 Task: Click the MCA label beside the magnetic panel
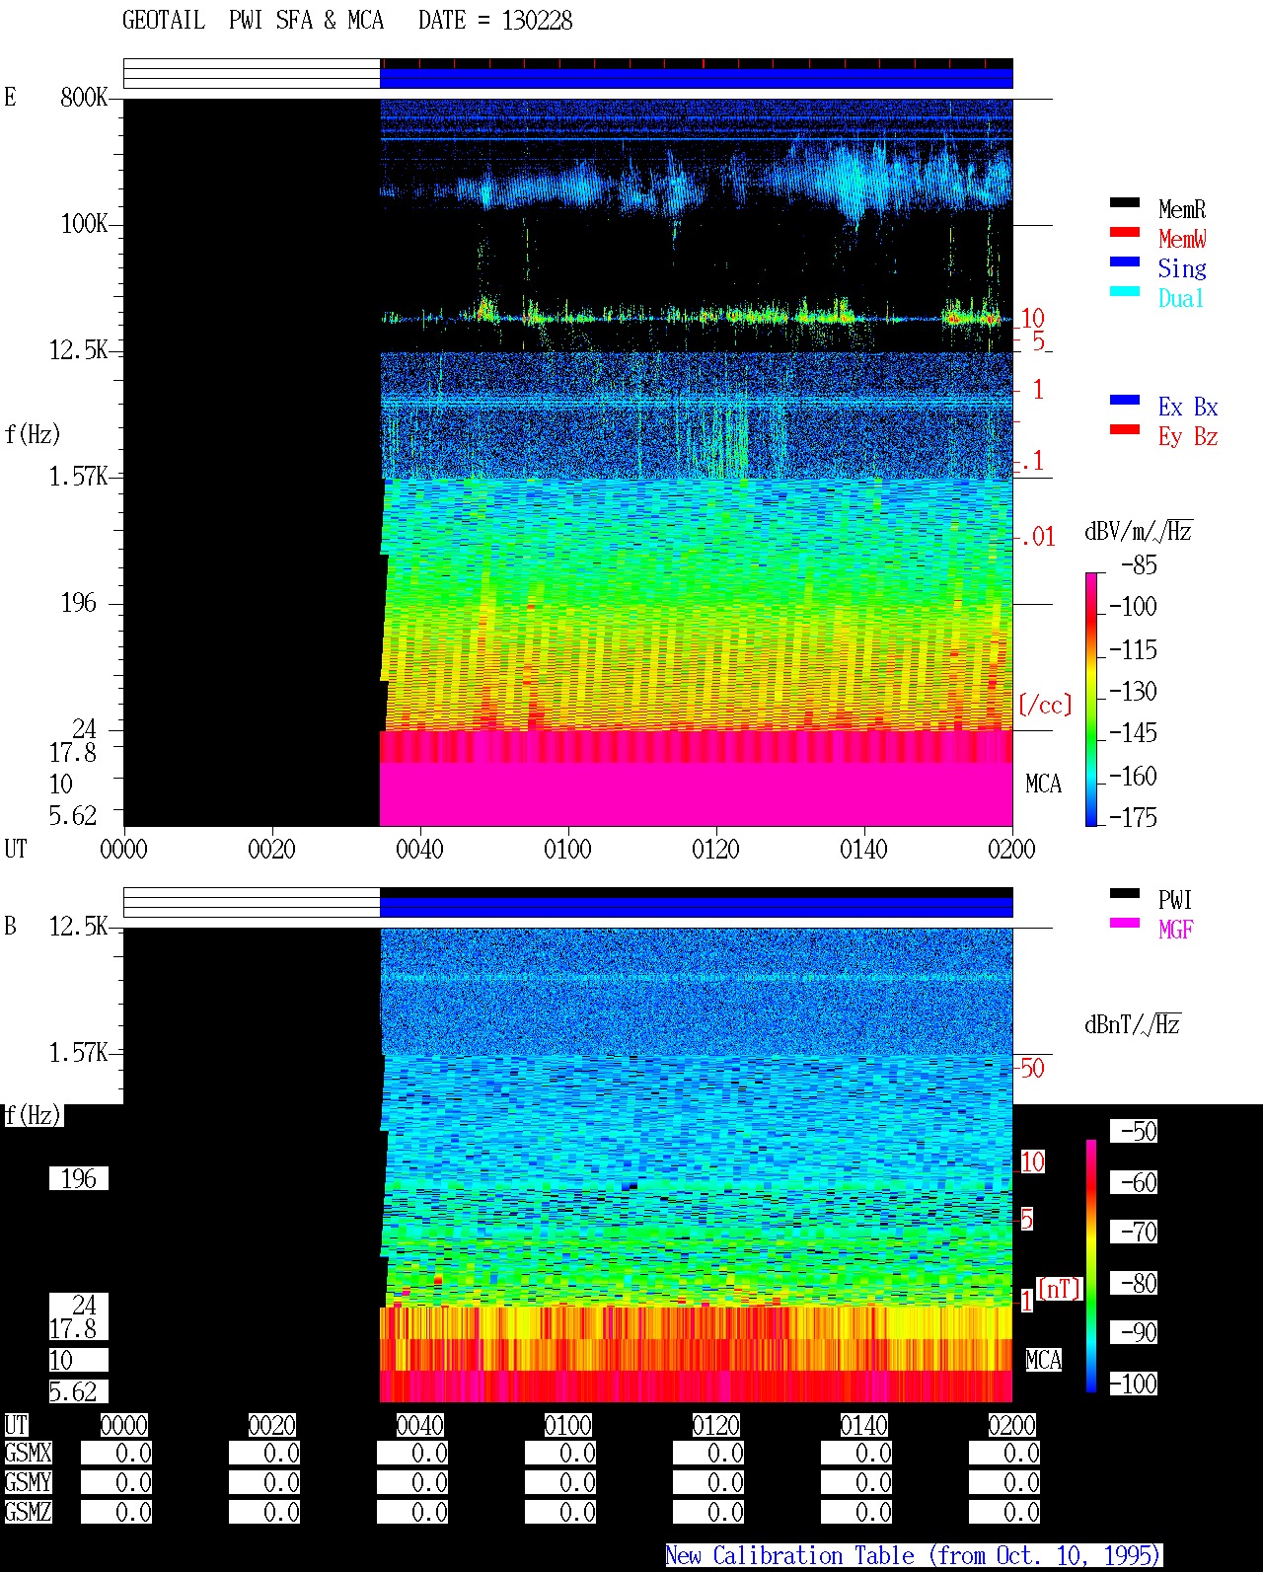(x=1043, y=1360)
